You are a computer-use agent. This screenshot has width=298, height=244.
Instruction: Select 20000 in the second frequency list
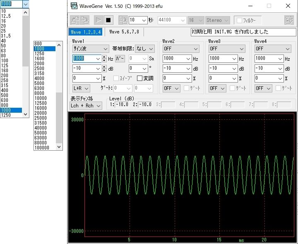(45, 113)
